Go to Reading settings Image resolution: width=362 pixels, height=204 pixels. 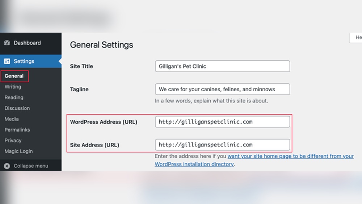coord(14,97)
